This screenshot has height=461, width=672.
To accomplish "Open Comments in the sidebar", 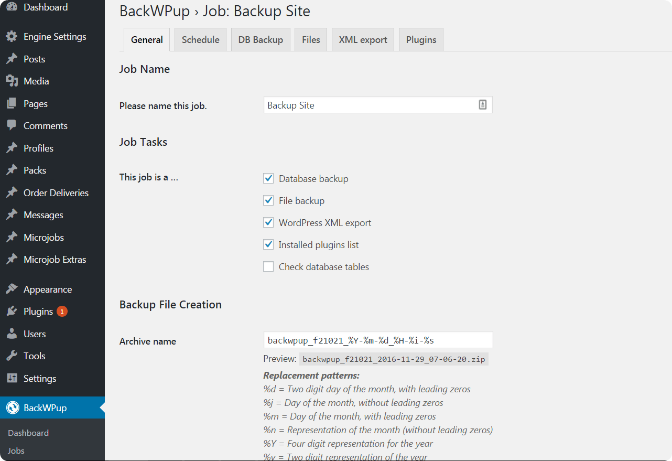I will 52,126.
